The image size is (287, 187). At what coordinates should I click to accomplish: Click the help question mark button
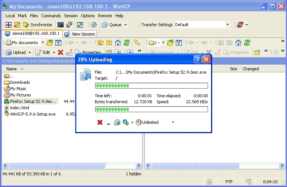tap(198, 59)
